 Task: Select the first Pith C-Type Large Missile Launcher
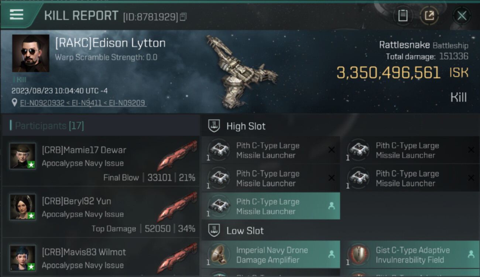click(271, 150)
